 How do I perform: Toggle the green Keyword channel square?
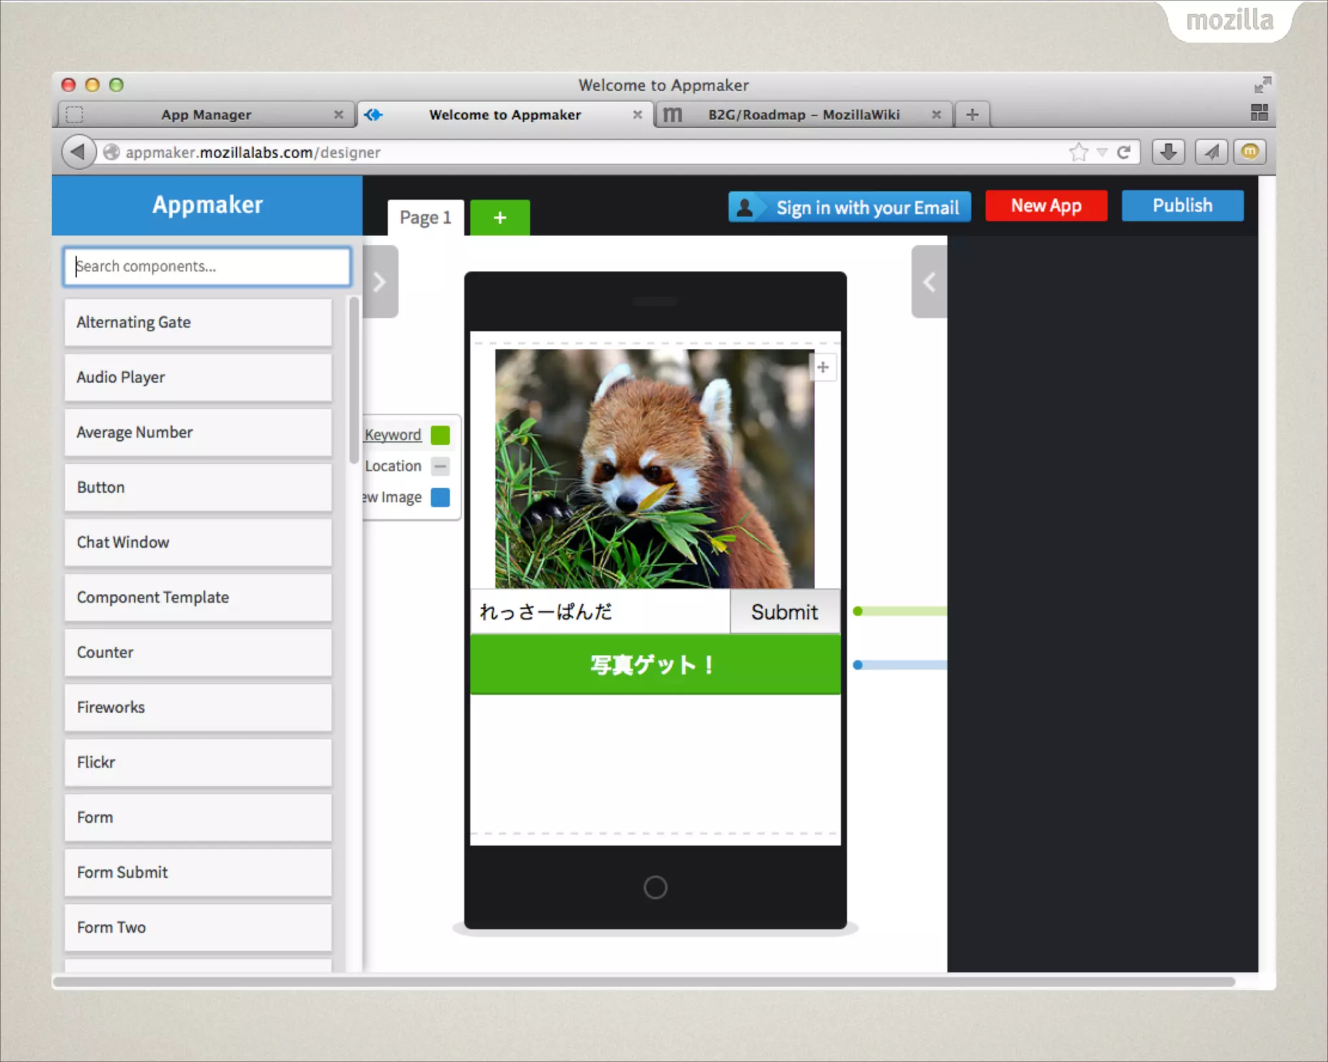(440, 435)
